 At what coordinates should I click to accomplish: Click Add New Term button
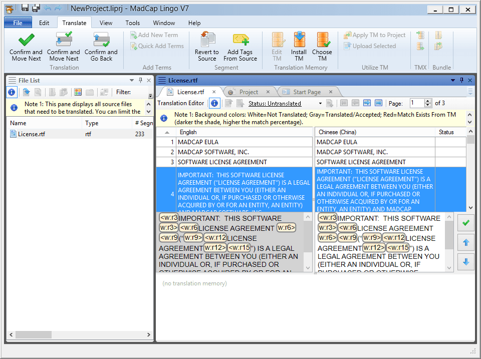coord(154,35)
